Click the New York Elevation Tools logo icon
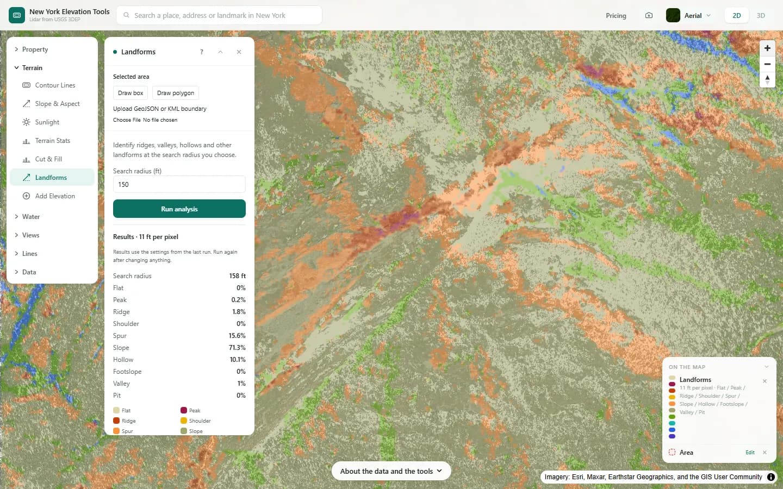This screenshot has width=783, height=489. pyautogui.click(x=17, y=15)
